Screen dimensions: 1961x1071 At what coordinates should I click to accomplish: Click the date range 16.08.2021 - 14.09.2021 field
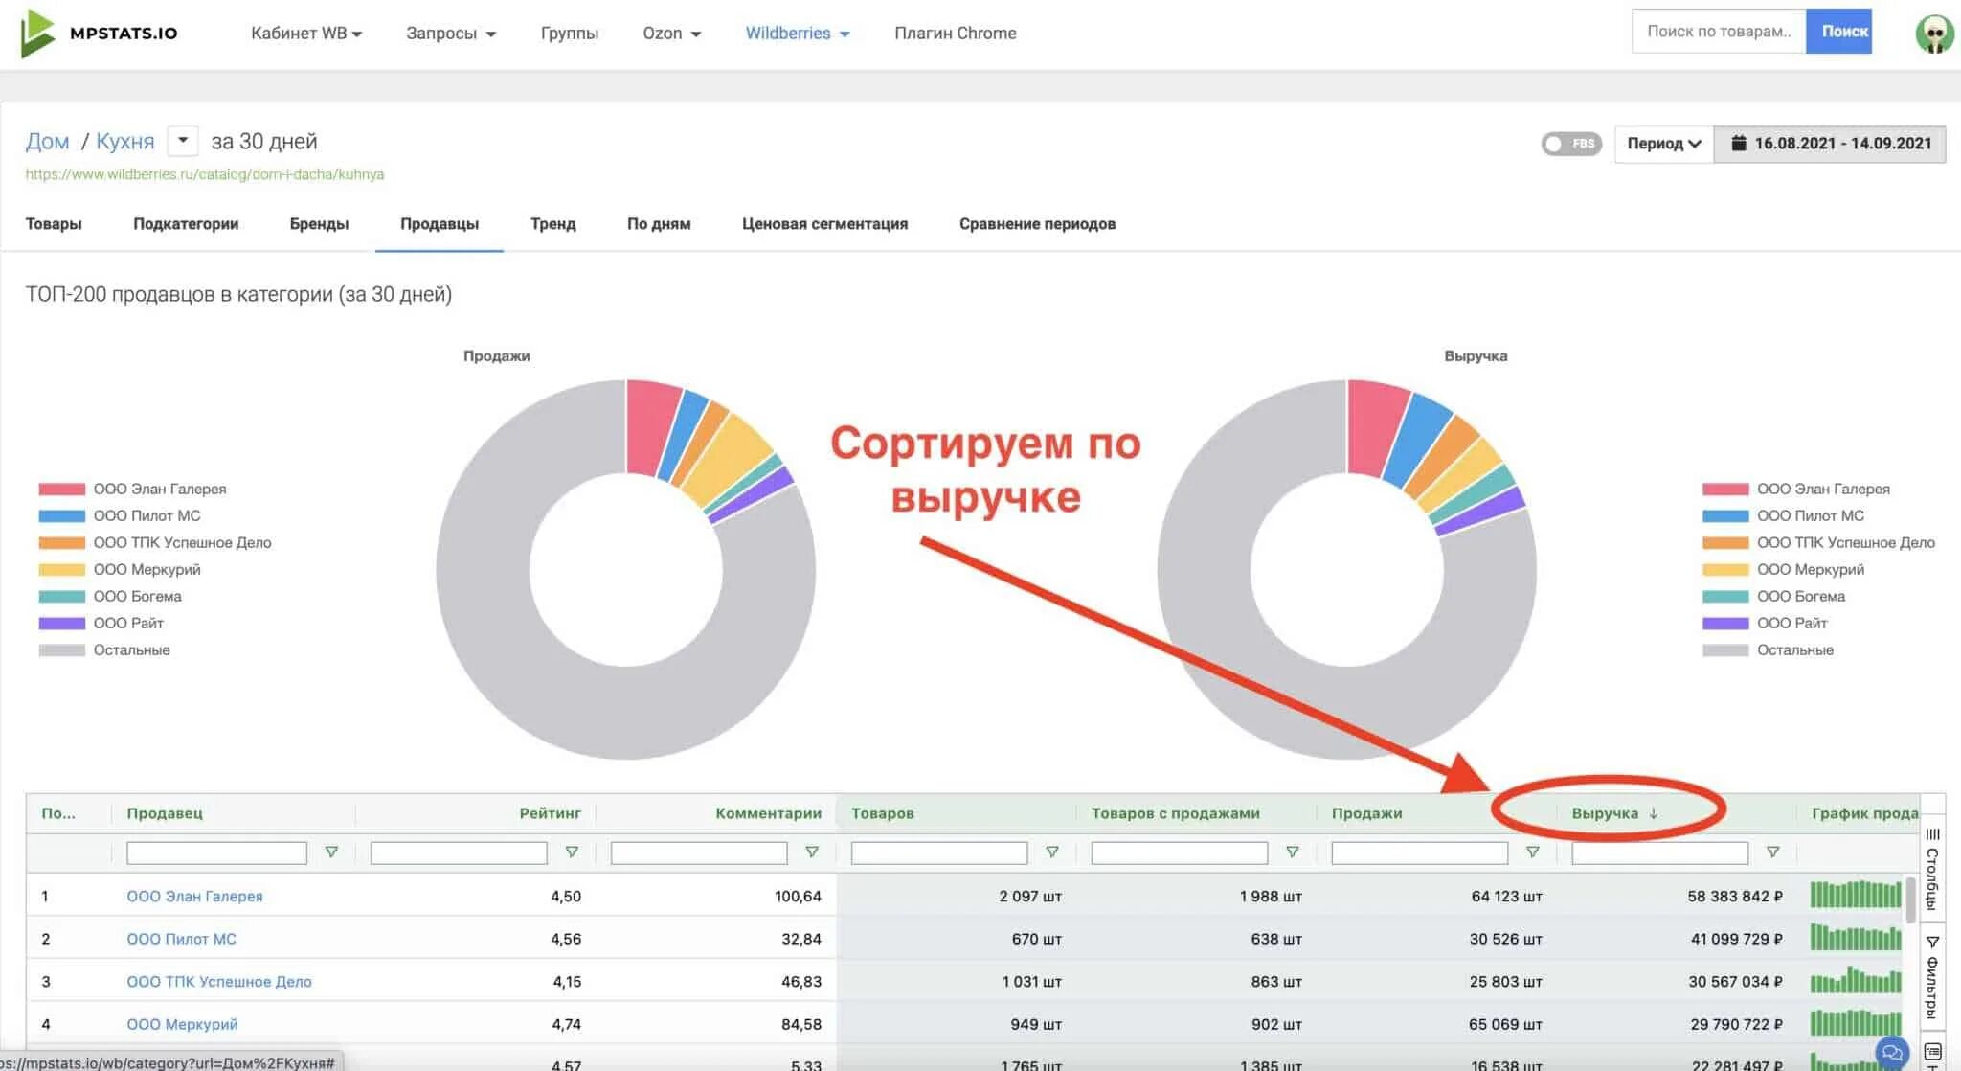click(1830, 144)
